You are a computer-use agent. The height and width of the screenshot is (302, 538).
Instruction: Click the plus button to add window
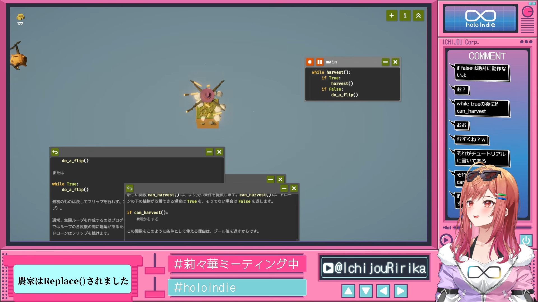click(391, 16)
